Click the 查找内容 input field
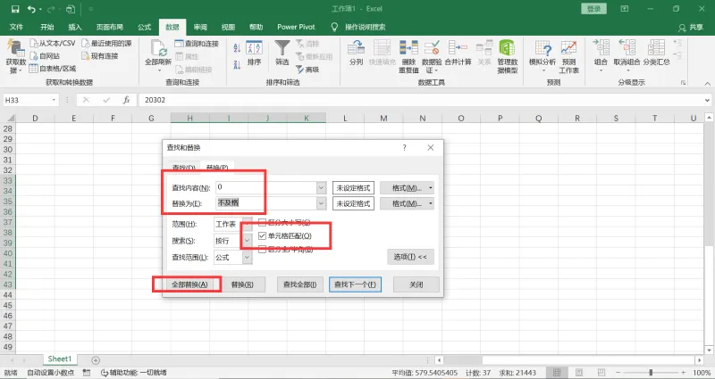Viewport: 715px width, 379px height. [x=266, y=187]
